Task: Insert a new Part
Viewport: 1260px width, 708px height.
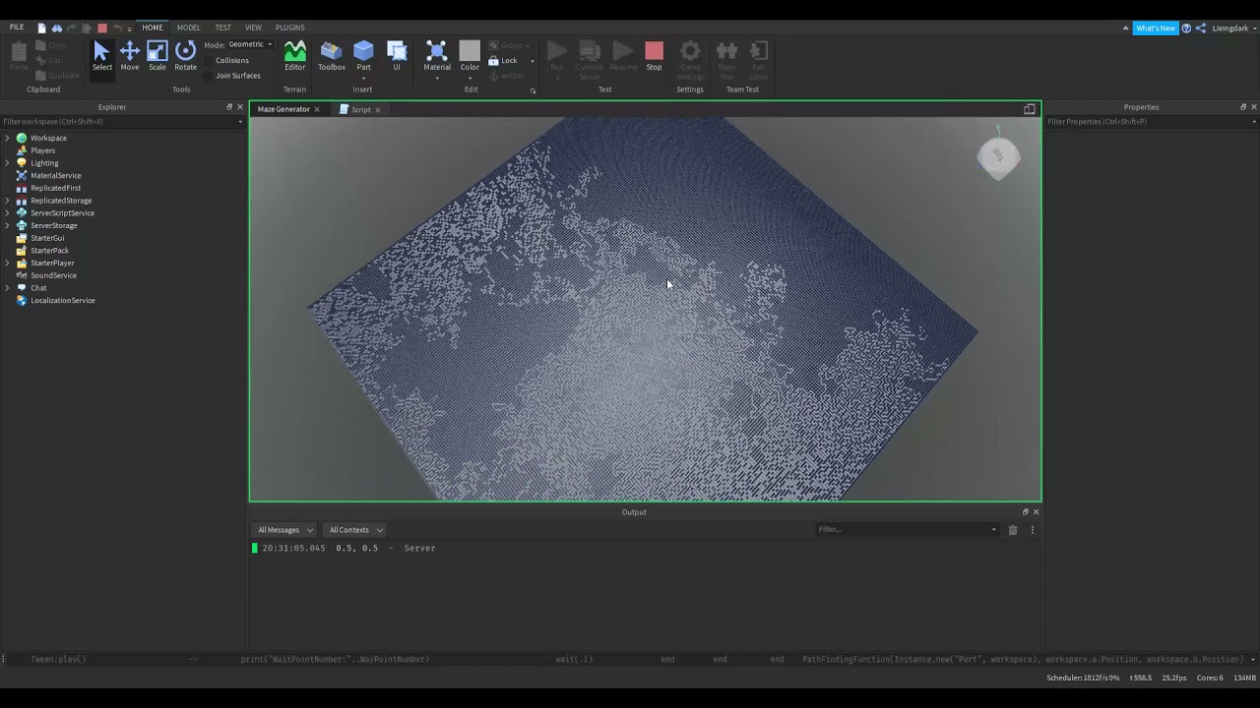Action: pos(363,56)
